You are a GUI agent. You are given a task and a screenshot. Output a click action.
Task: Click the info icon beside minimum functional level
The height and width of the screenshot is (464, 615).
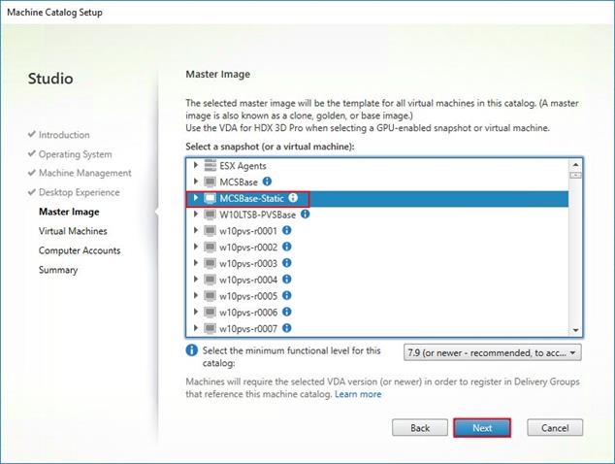pos(191,350)
